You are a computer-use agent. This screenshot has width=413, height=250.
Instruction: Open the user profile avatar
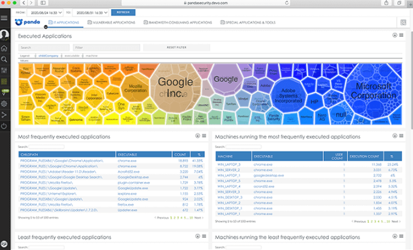coord(4,35)
